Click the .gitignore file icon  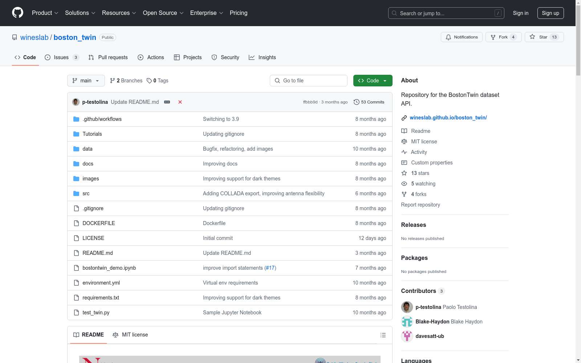(x=76, y=208)
